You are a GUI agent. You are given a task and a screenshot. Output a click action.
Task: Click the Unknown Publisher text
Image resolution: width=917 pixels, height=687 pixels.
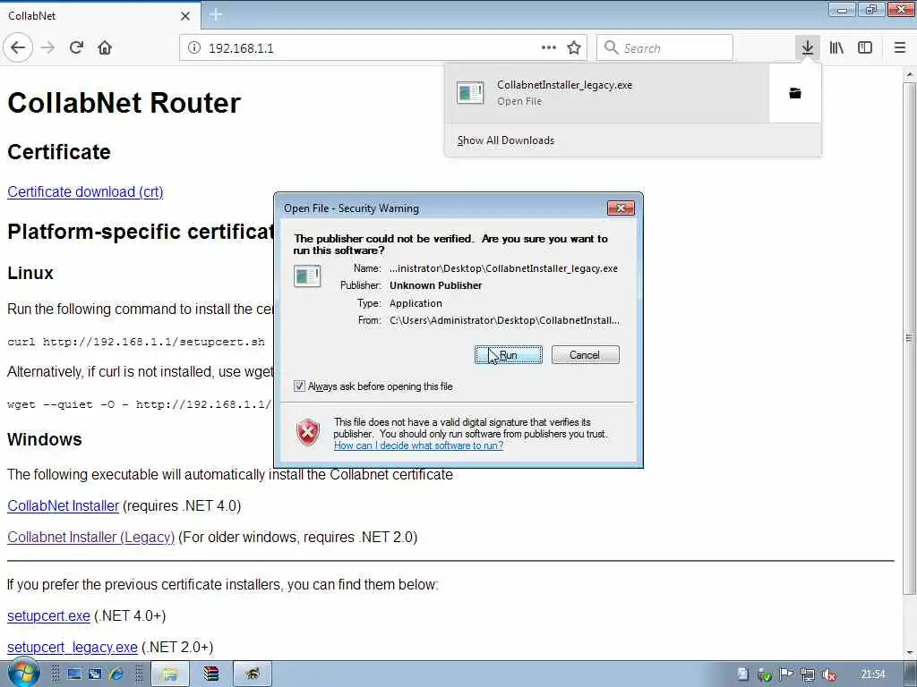click(436, 285)
